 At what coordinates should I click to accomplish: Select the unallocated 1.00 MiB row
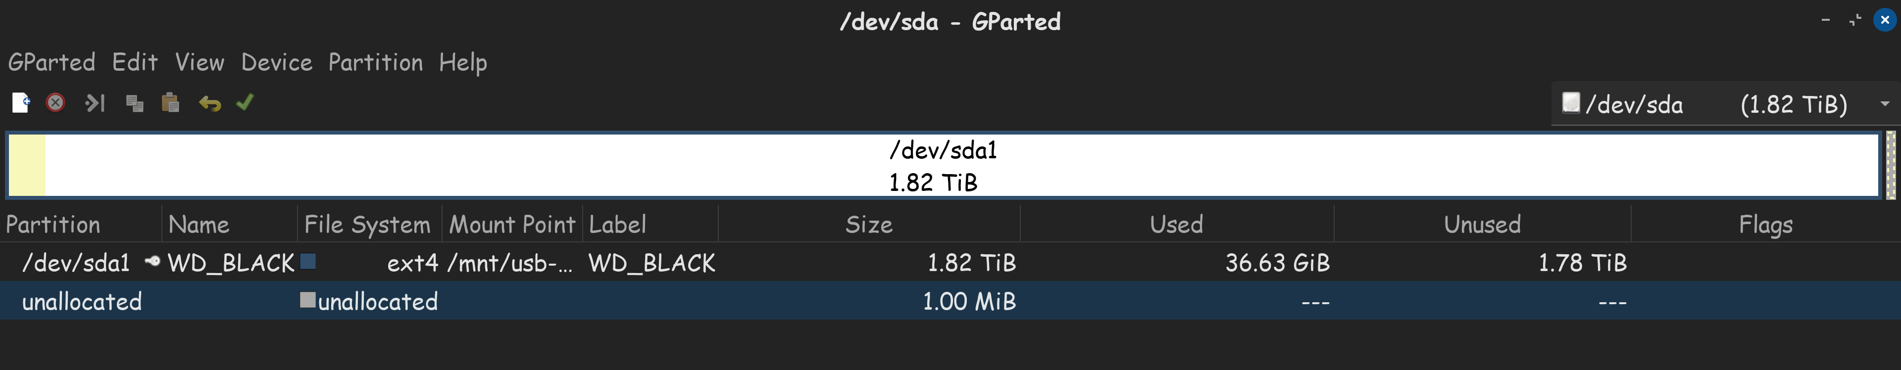pos(950,301)
